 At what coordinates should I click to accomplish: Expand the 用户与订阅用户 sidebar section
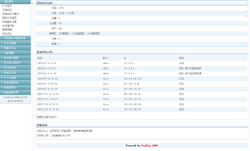15,63
